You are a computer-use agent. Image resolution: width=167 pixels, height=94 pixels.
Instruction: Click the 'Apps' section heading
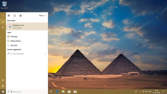coord(9,32)
